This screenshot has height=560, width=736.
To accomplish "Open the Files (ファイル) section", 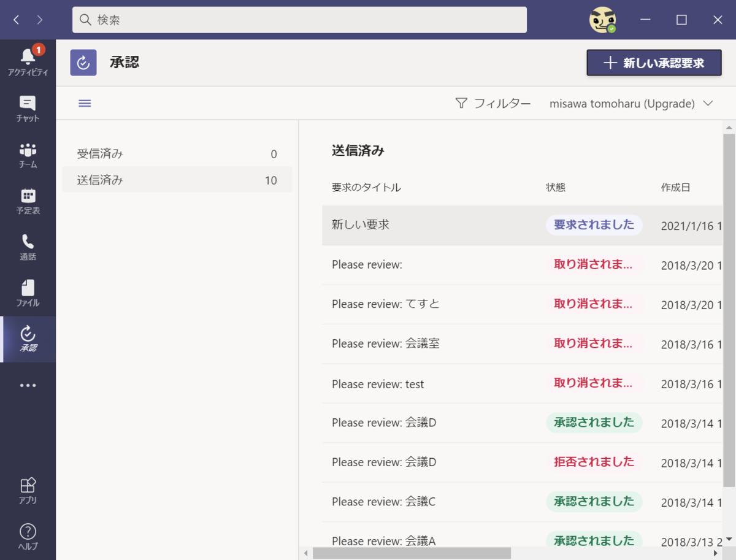I will [x=28, y=293].
